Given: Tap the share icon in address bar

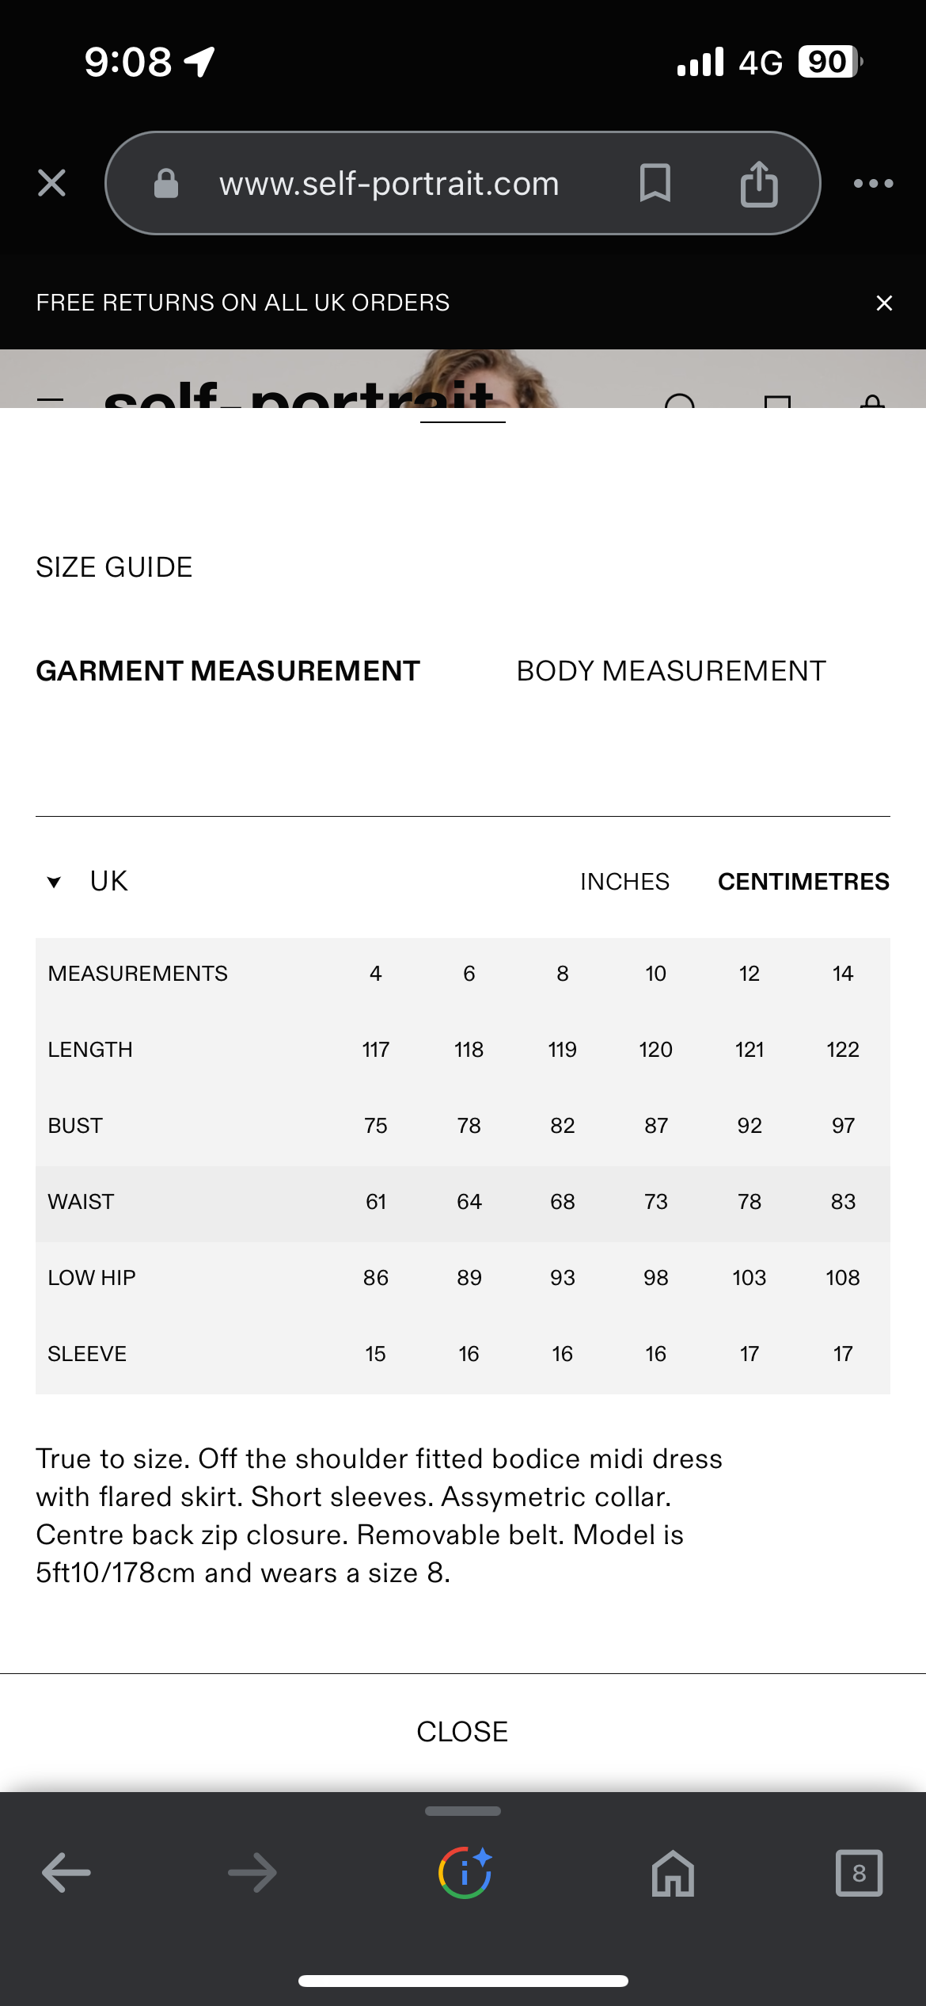Looking at the screenshot, I should (x=759, y=183).
